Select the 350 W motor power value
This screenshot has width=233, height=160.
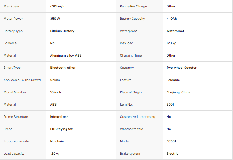tap(55, 19)
